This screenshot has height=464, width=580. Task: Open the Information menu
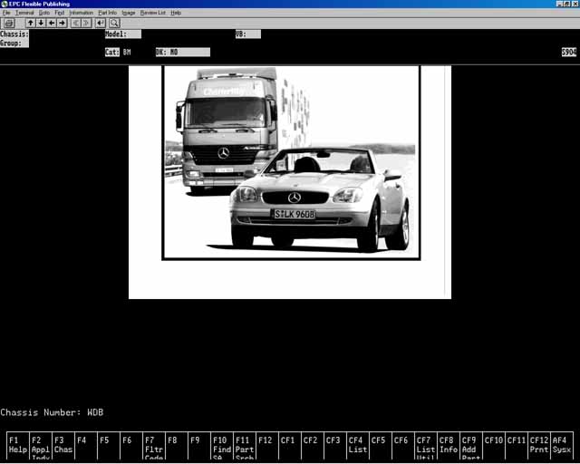coord(82,13)
